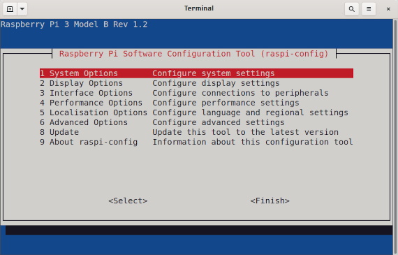Screen dimensions: 398x255
Task: Click the 'Raspberry Pi 3 Model B Rev 1.2' text
Action: [74, 24]
